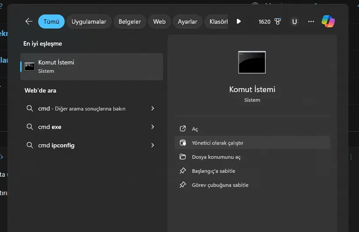Select the Komut İstemi best match result
Screen dimensions: 359x232
pos(91,67)
